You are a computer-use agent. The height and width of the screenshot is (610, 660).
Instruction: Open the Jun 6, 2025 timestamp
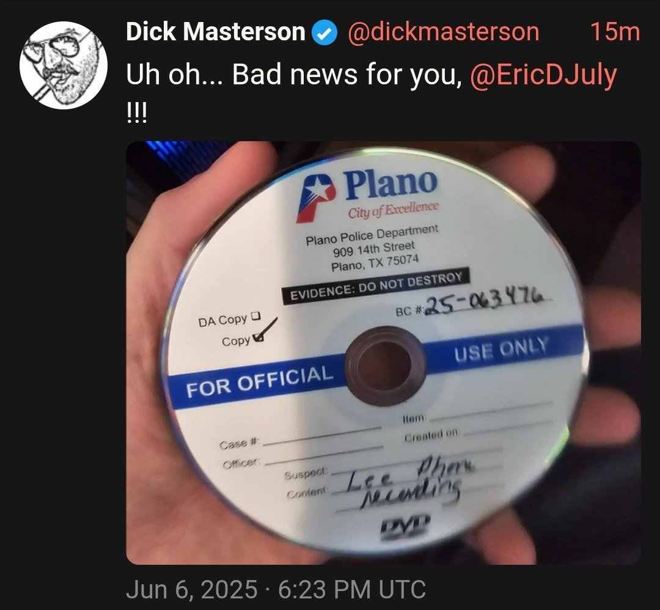(x=276, y=589)
